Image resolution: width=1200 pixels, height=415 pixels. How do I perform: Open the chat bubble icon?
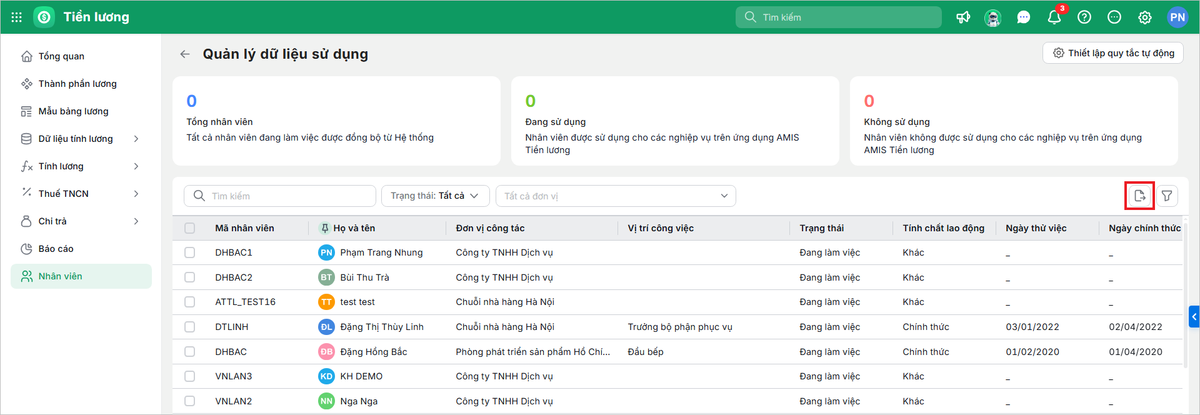tap(1023, 17)
